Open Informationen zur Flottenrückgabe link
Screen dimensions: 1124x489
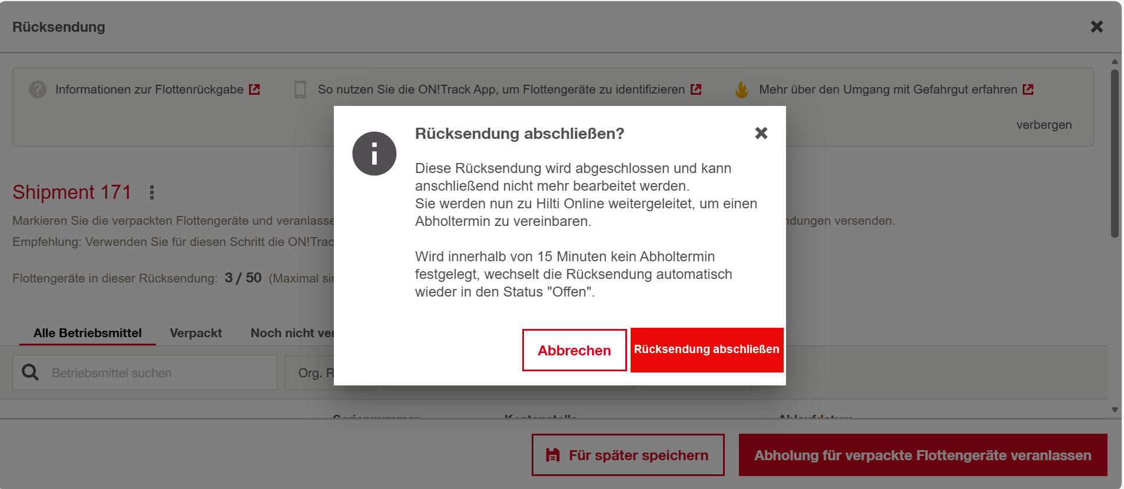149,89
